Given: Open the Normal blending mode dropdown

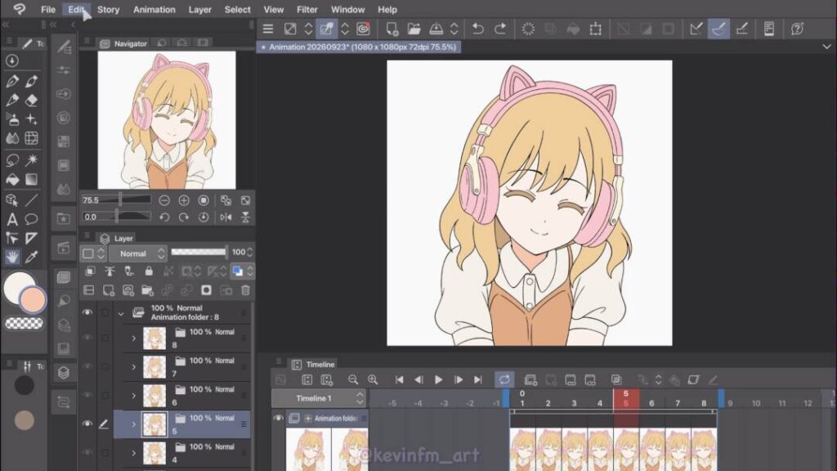Looking at the screenshot, I should pyautogui.click(x=137, y=253).
